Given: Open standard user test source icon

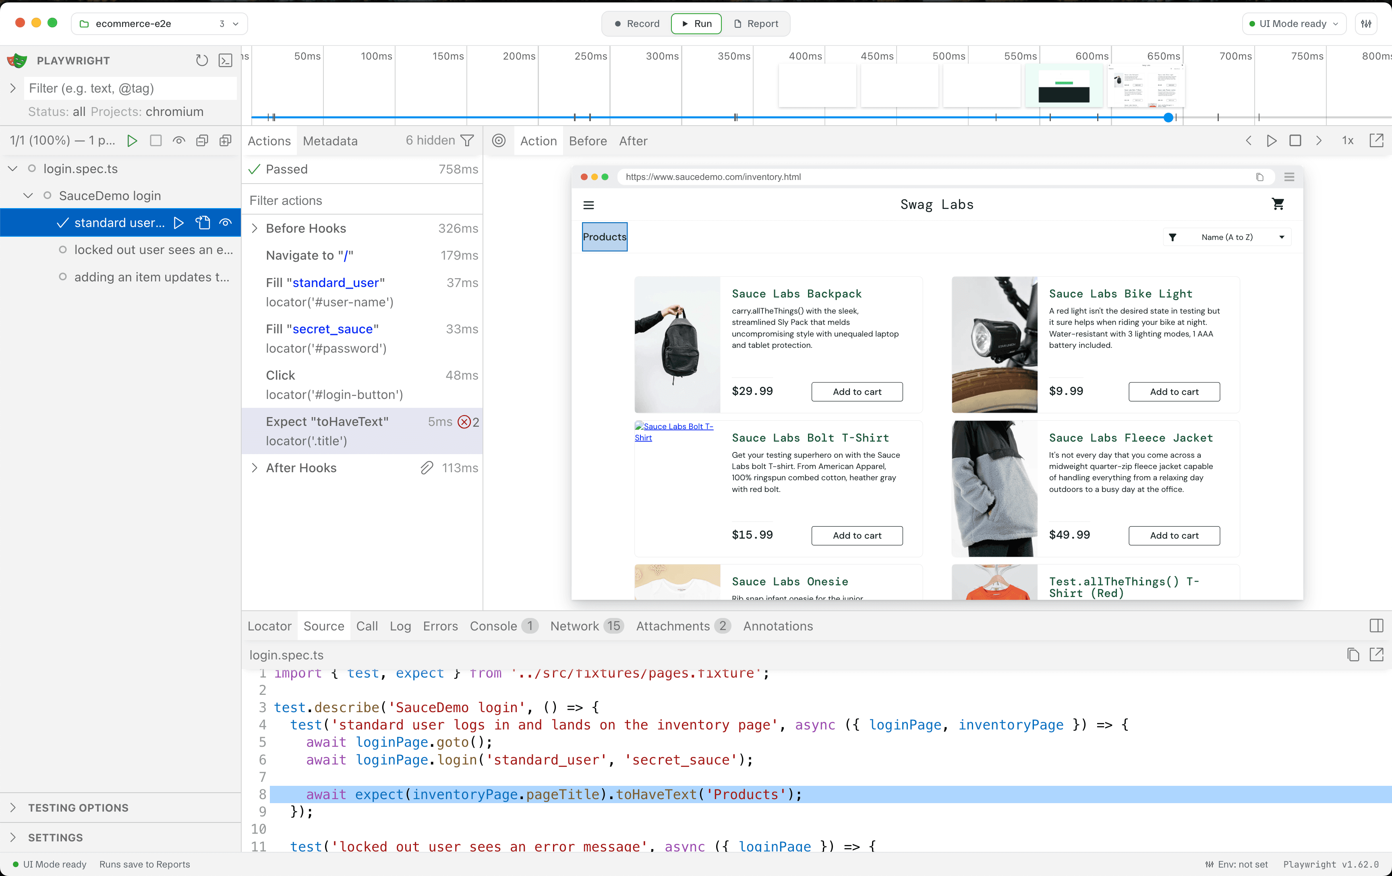Looking at the screenshot, I should (202, 223).
